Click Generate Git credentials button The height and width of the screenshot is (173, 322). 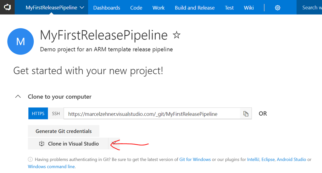pos(64,131)
